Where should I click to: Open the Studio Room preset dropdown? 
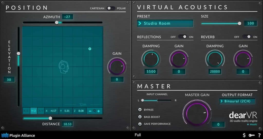(165, 23)
